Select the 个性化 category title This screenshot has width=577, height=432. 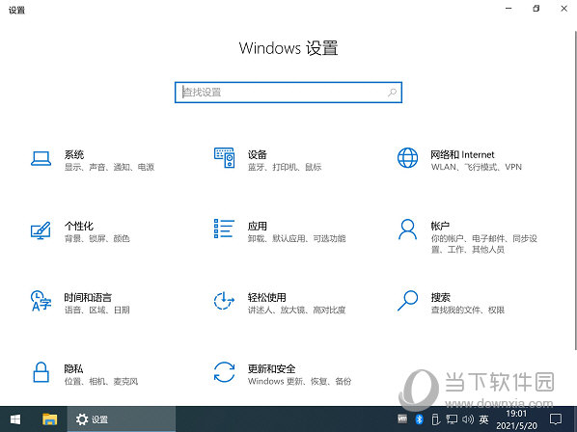pyautogui.click(x=79, y=226)
